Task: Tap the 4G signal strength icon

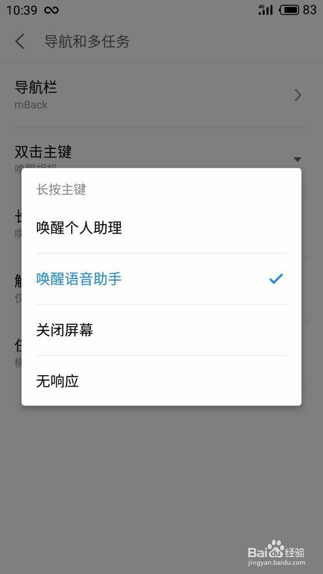Action: point(266,10)
